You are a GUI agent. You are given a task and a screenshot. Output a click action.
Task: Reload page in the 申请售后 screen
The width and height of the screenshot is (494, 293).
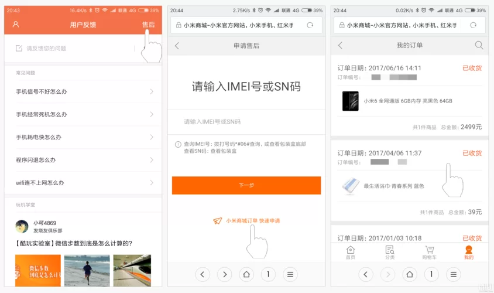pyautogui.click(x=310, y=25)
